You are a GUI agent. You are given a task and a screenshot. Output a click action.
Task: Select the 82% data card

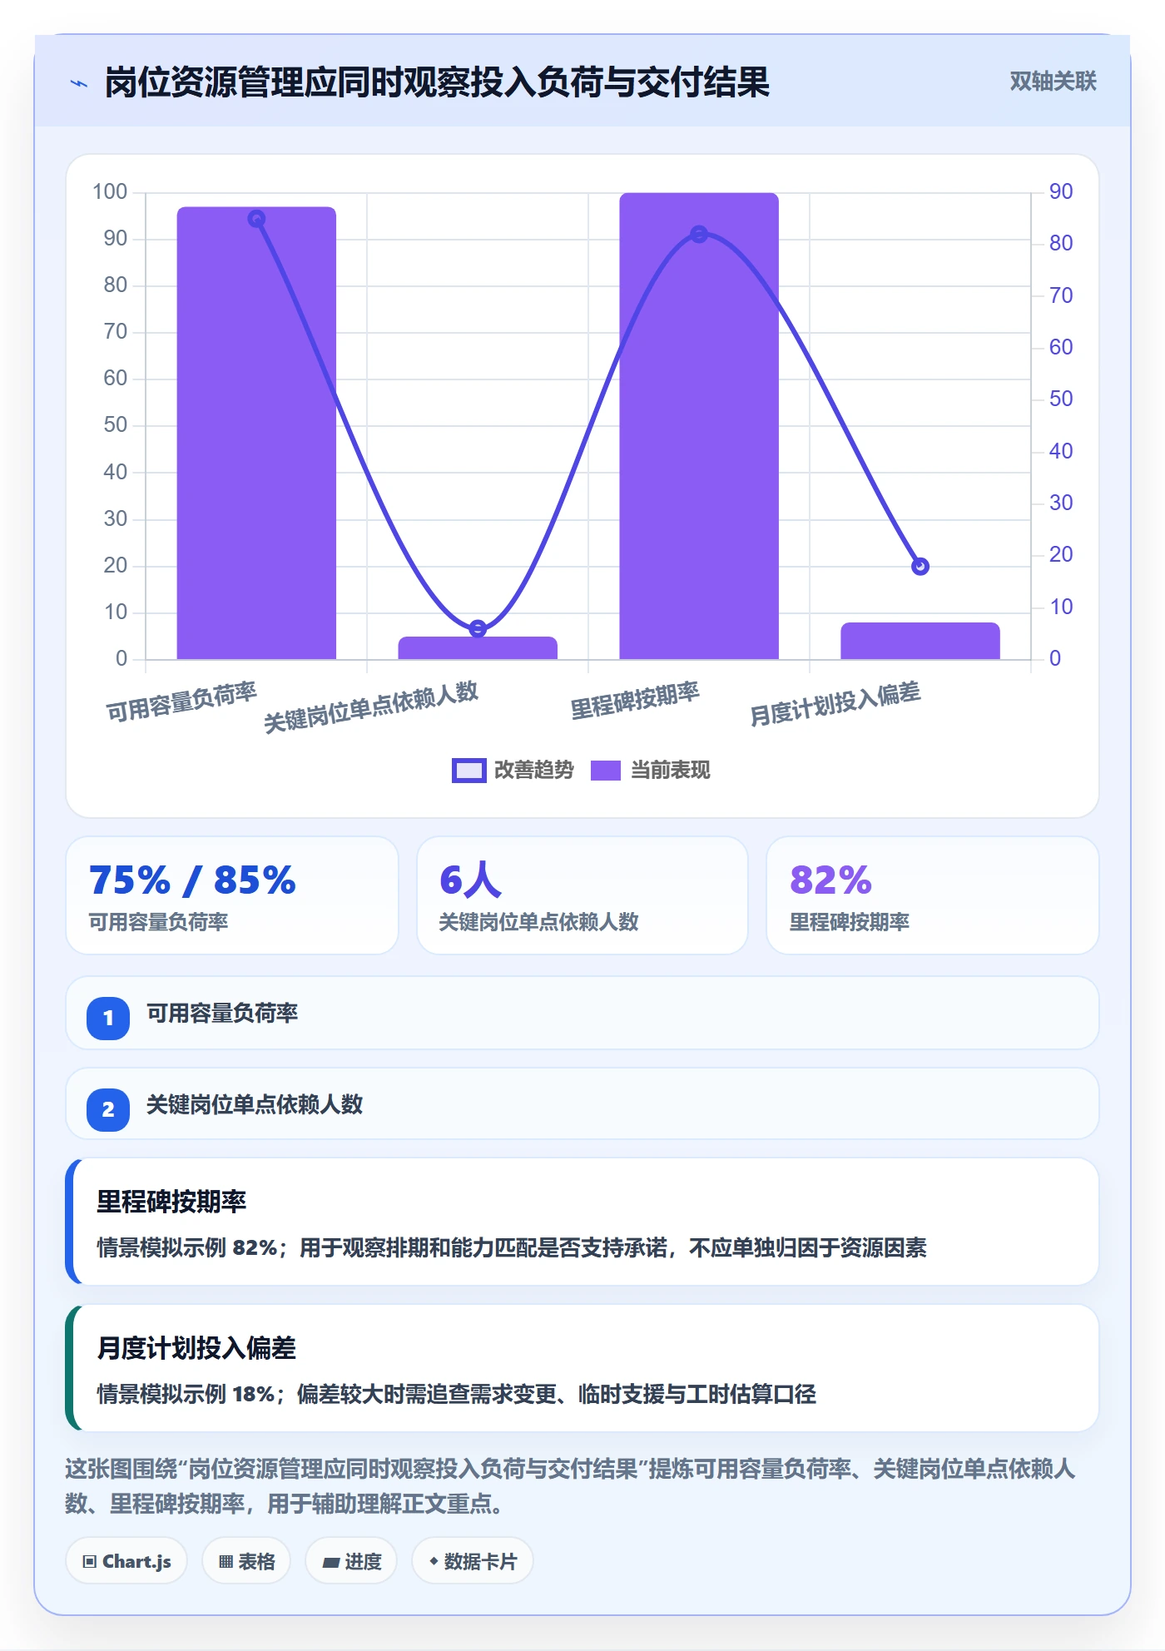tap(933, 895)
